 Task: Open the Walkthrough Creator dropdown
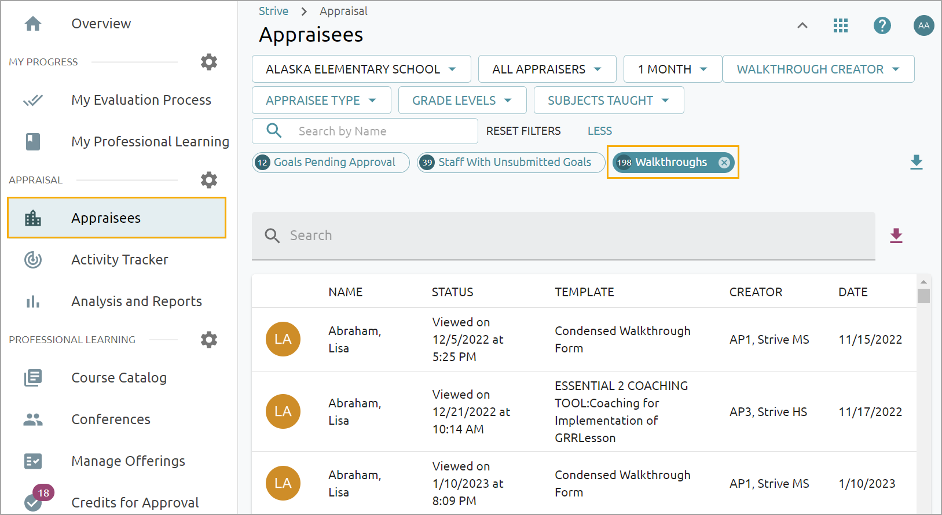tap(819, 69)
